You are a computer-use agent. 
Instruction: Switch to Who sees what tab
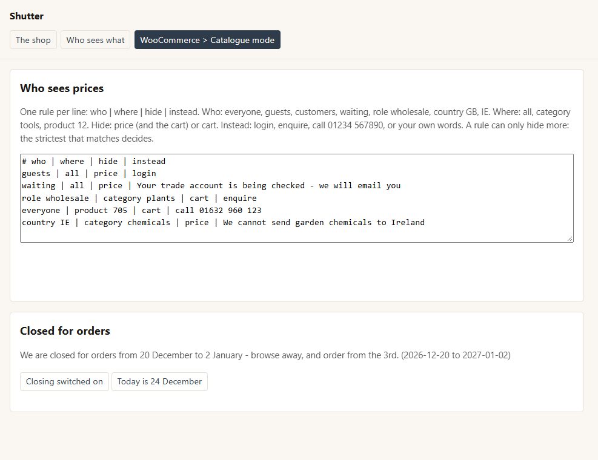point(95,39)
